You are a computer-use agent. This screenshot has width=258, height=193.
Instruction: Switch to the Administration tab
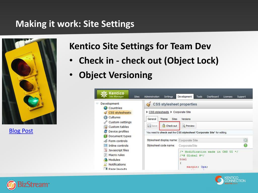coord(152,97)
